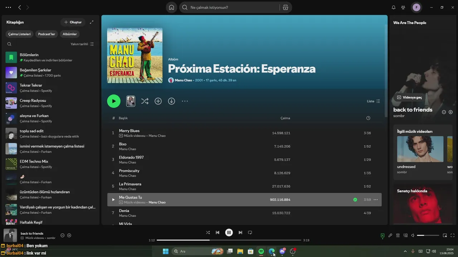Pause the current song

tap(229, 233)
